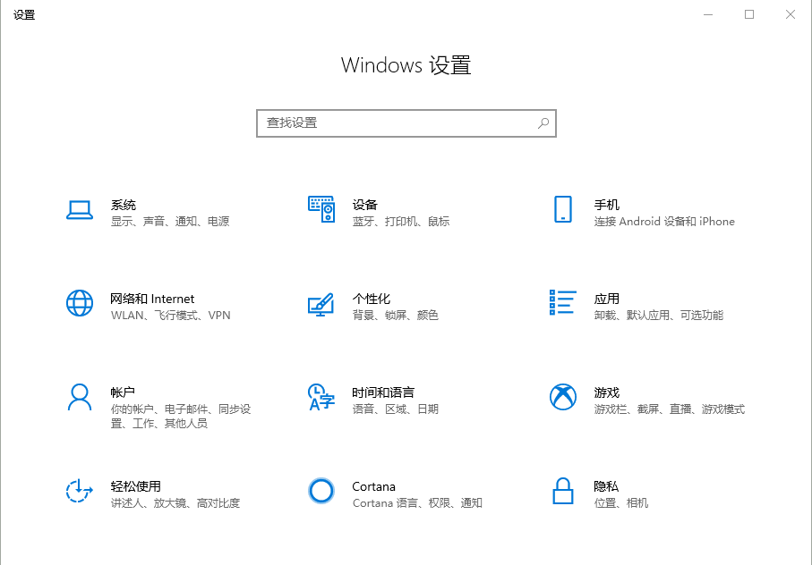812x565 pixels.
Task: Open the 手机 settings title
Action: (606, 205)
